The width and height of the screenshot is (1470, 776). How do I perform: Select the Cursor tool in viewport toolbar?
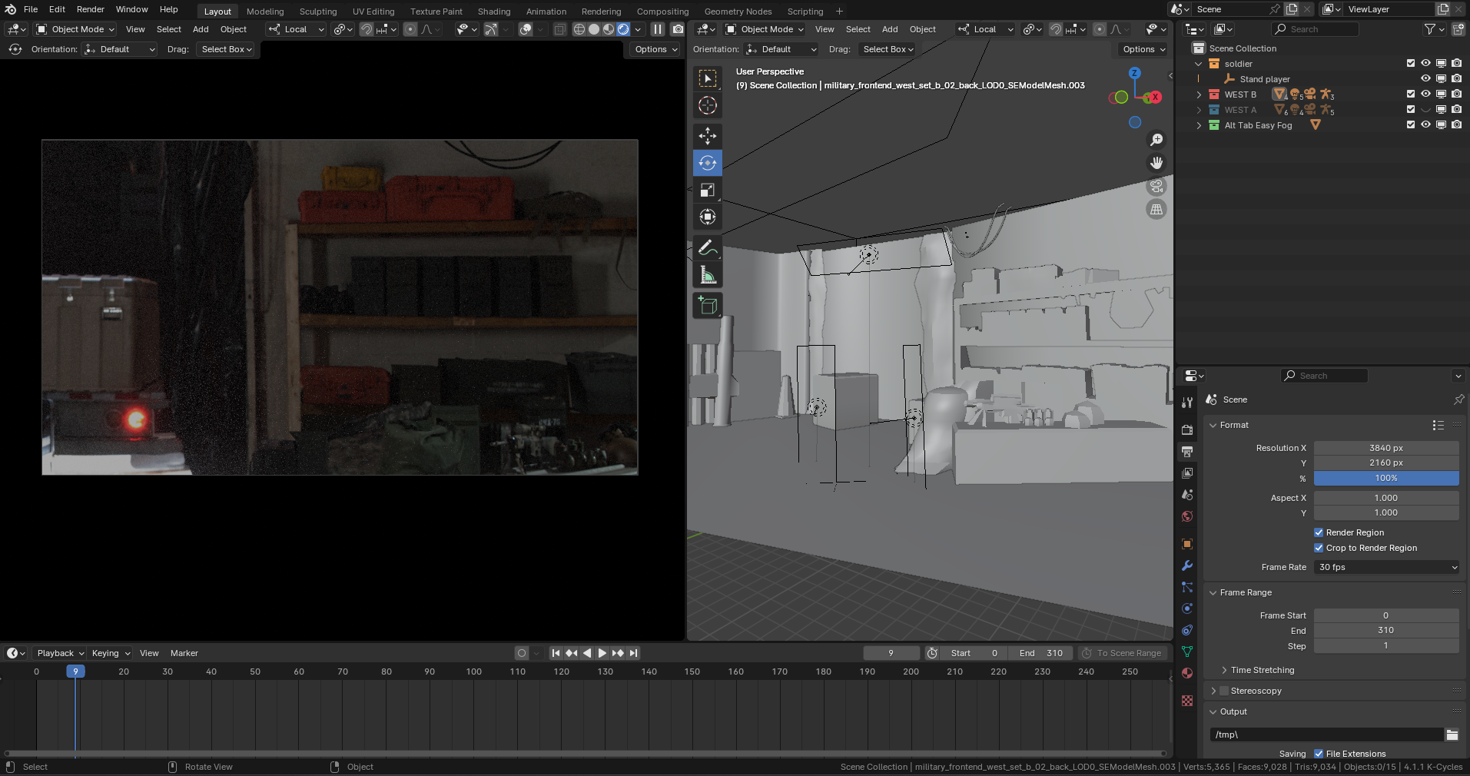tap(708, 106)
